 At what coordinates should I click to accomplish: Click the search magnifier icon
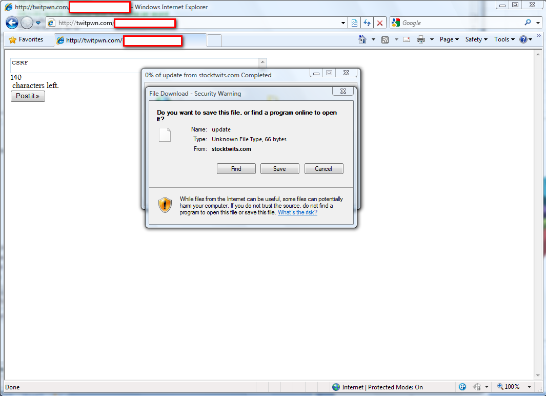click(528, 23)
